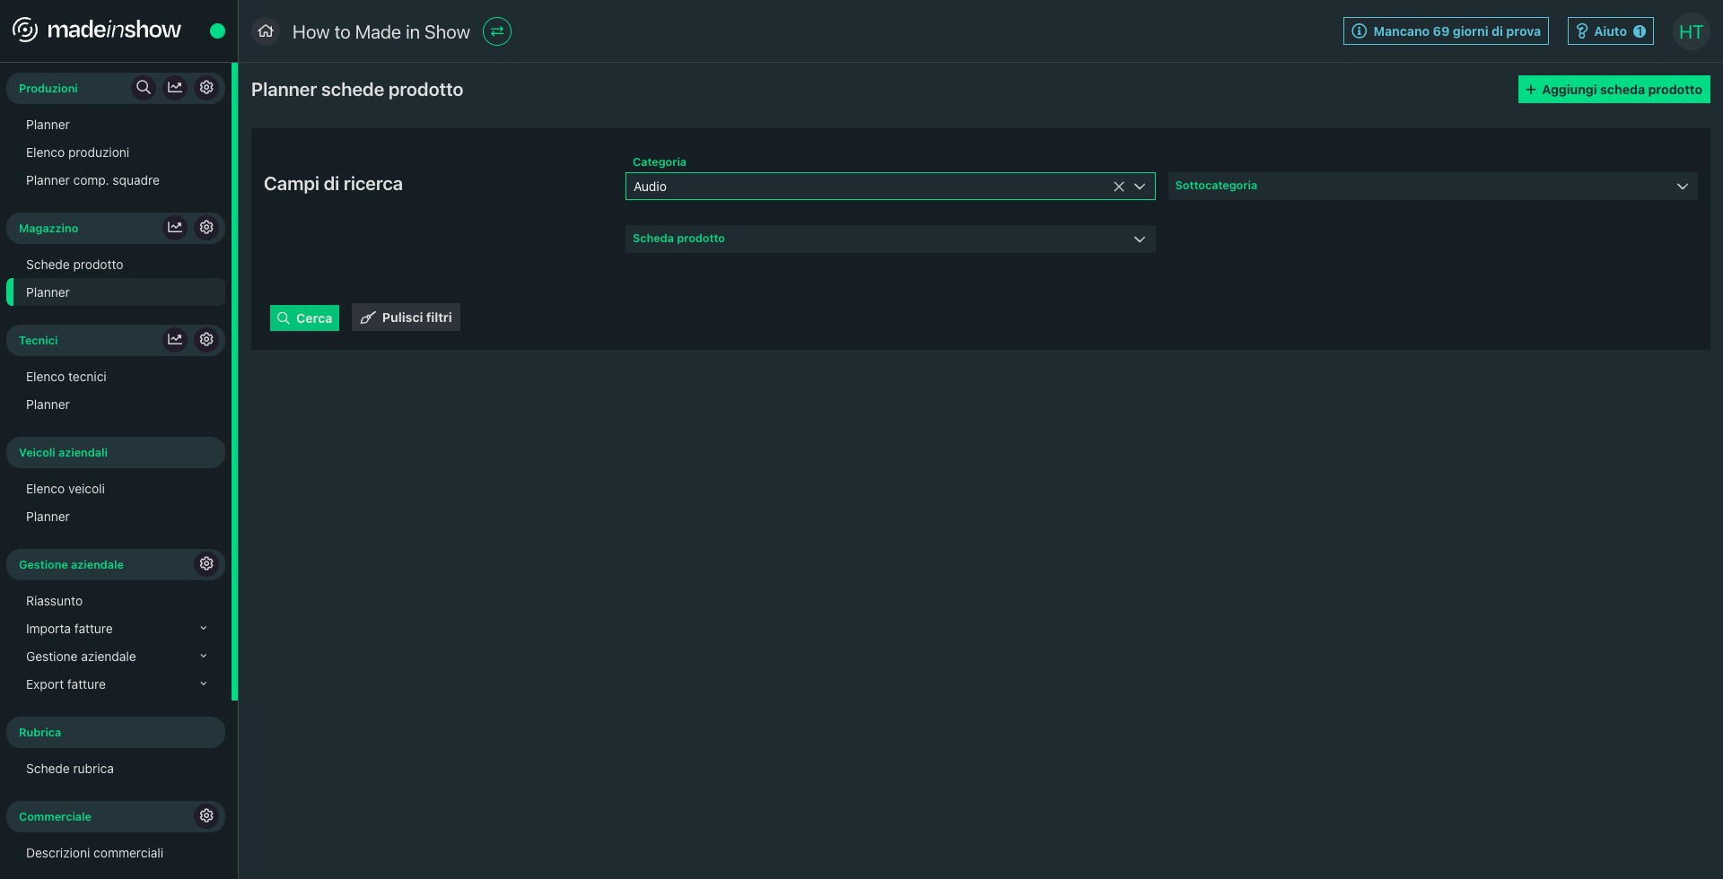
Task: Open Elenco tecnici menu item
Action: [x=66, y=377]
